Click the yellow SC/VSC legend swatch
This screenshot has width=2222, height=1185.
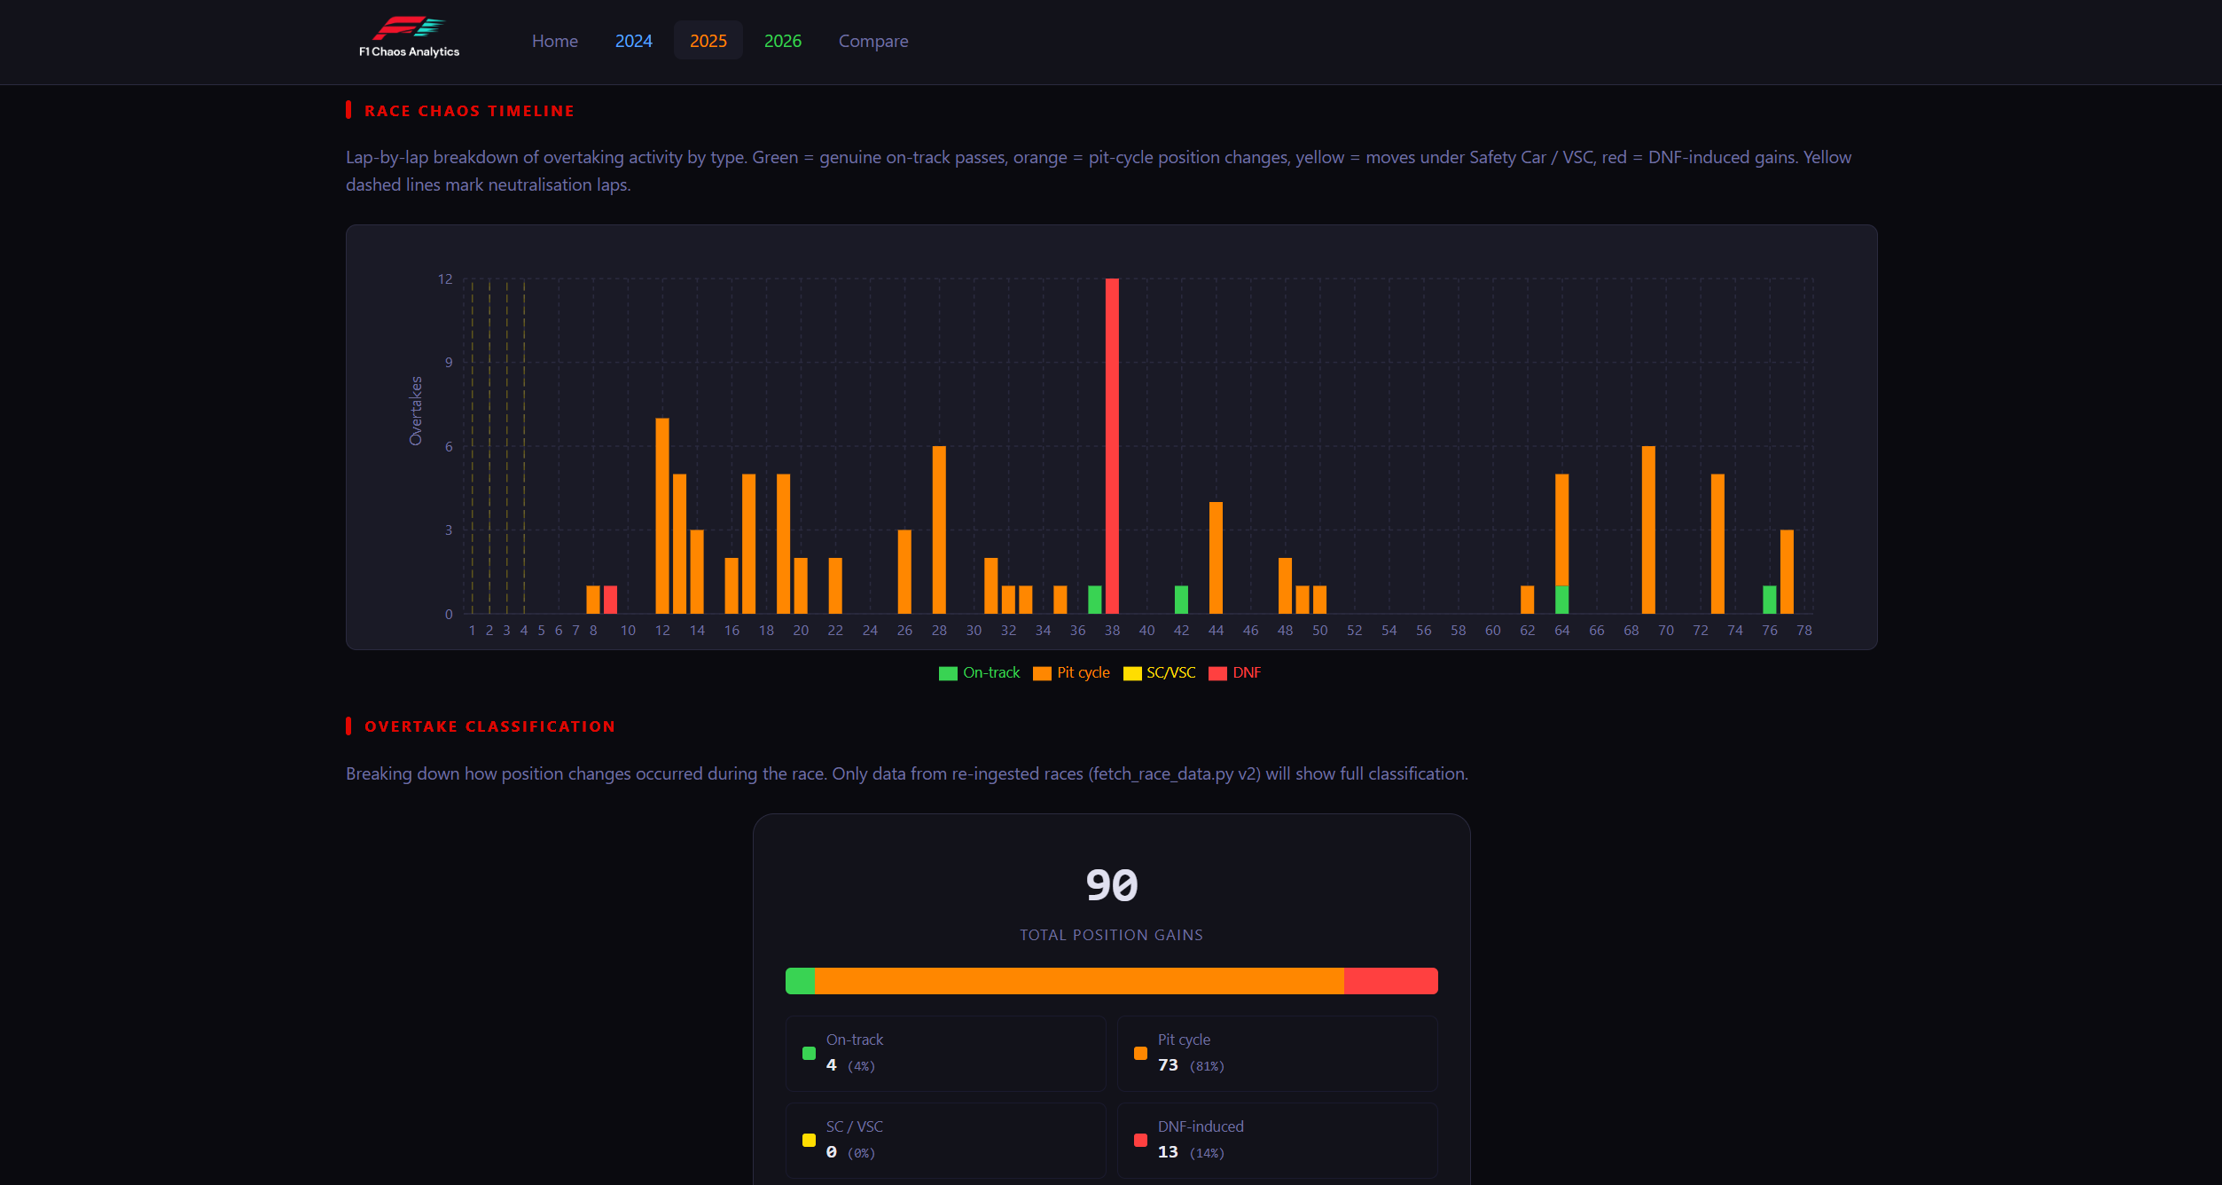point(1132,672)
